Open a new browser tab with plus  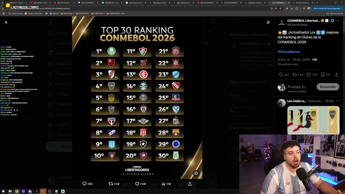tap(317, 3)
